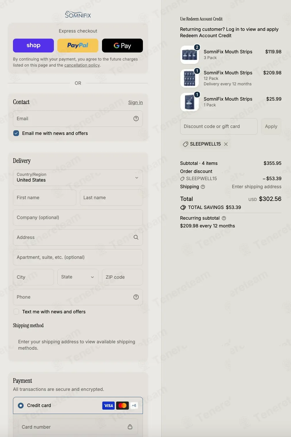The image size is (291, 437).
Task: Pay with Shop Pay button
Action: click(x=33, y=46)
